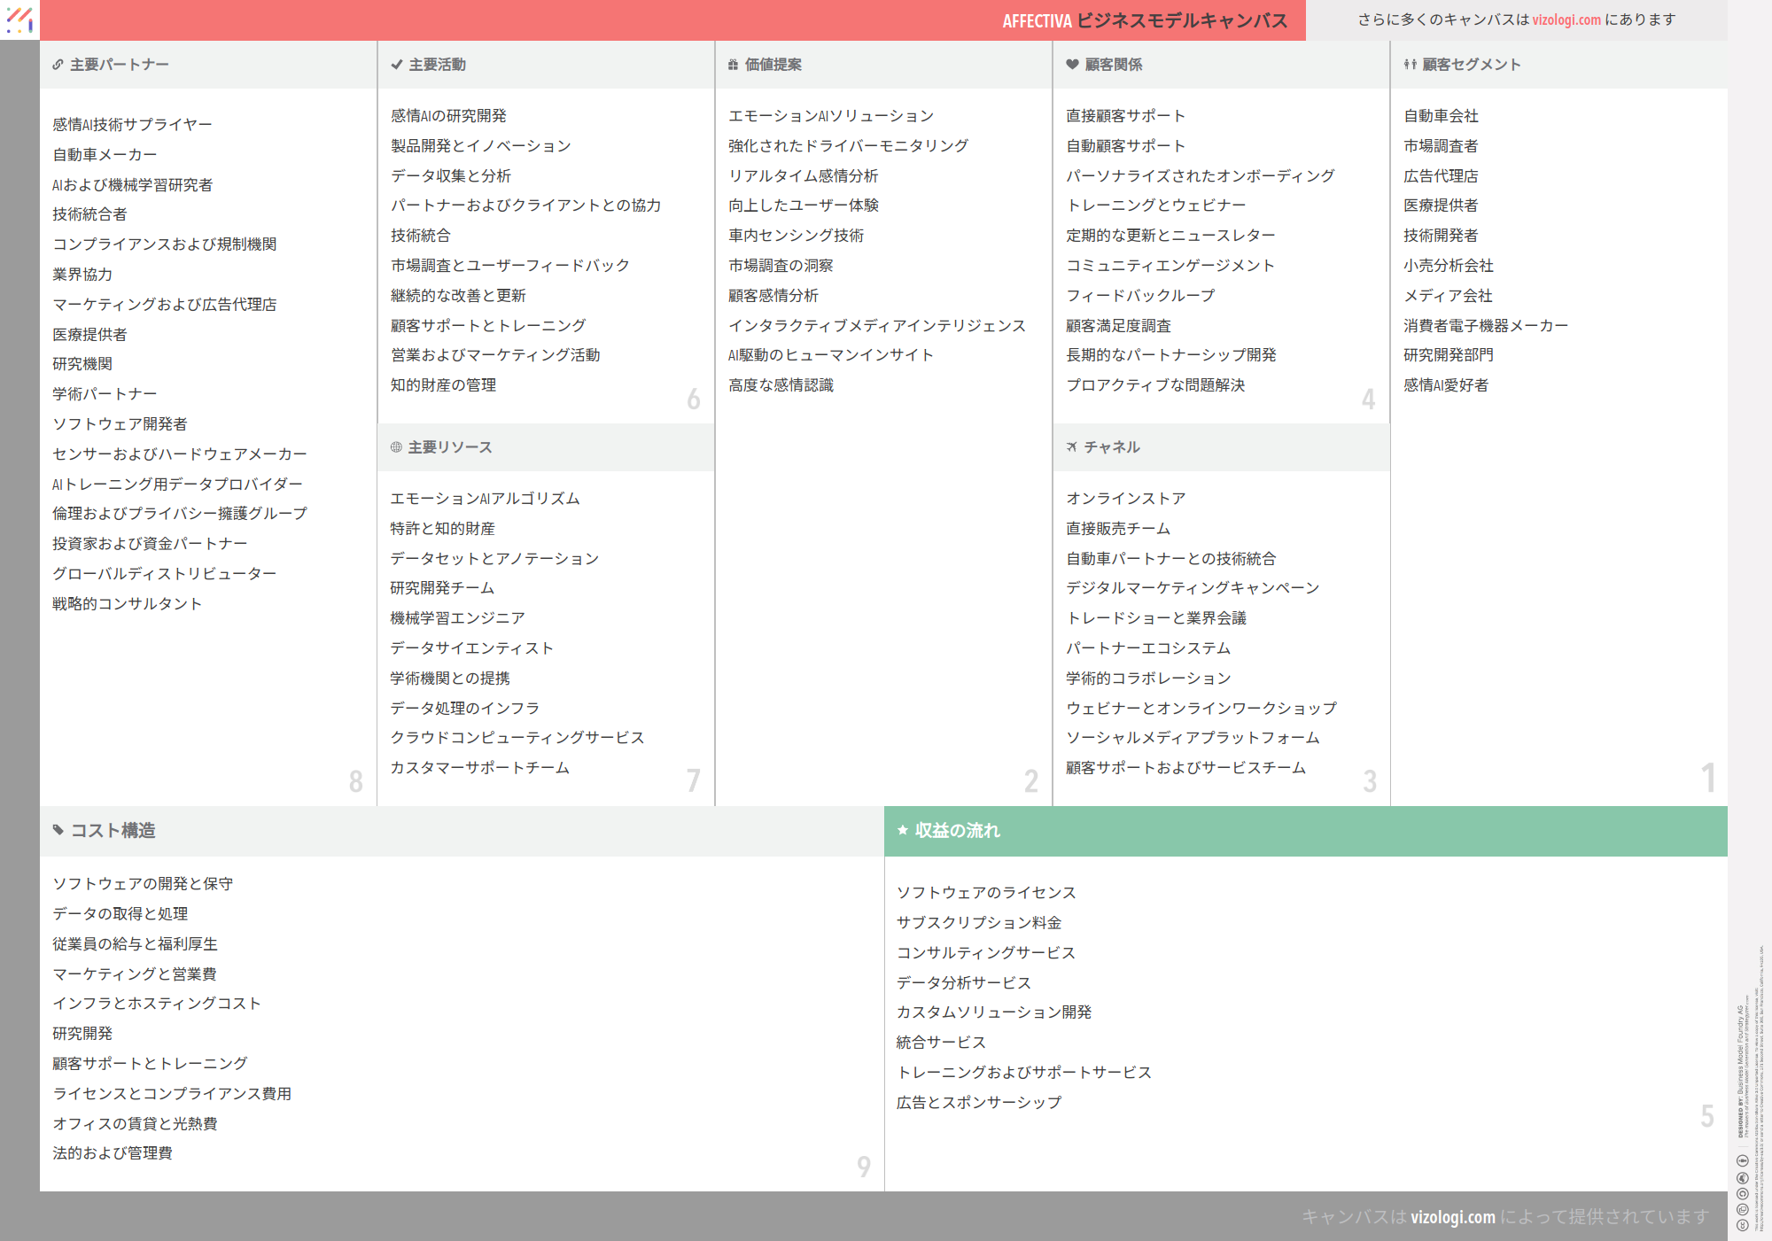This screenshot has width=1772, height=1241.
Task: Select the 感情AI技術サプライヤー partner entry
Action: coord(132,125)
